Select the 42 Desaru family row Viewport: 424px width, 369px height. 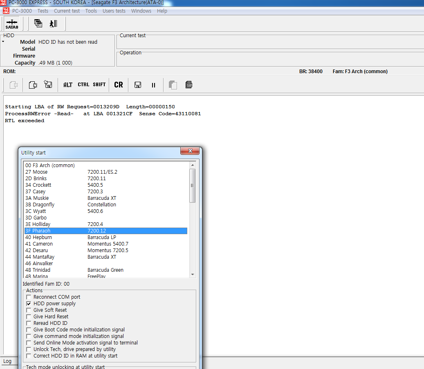pyautogui.click(x=106, y=250)
